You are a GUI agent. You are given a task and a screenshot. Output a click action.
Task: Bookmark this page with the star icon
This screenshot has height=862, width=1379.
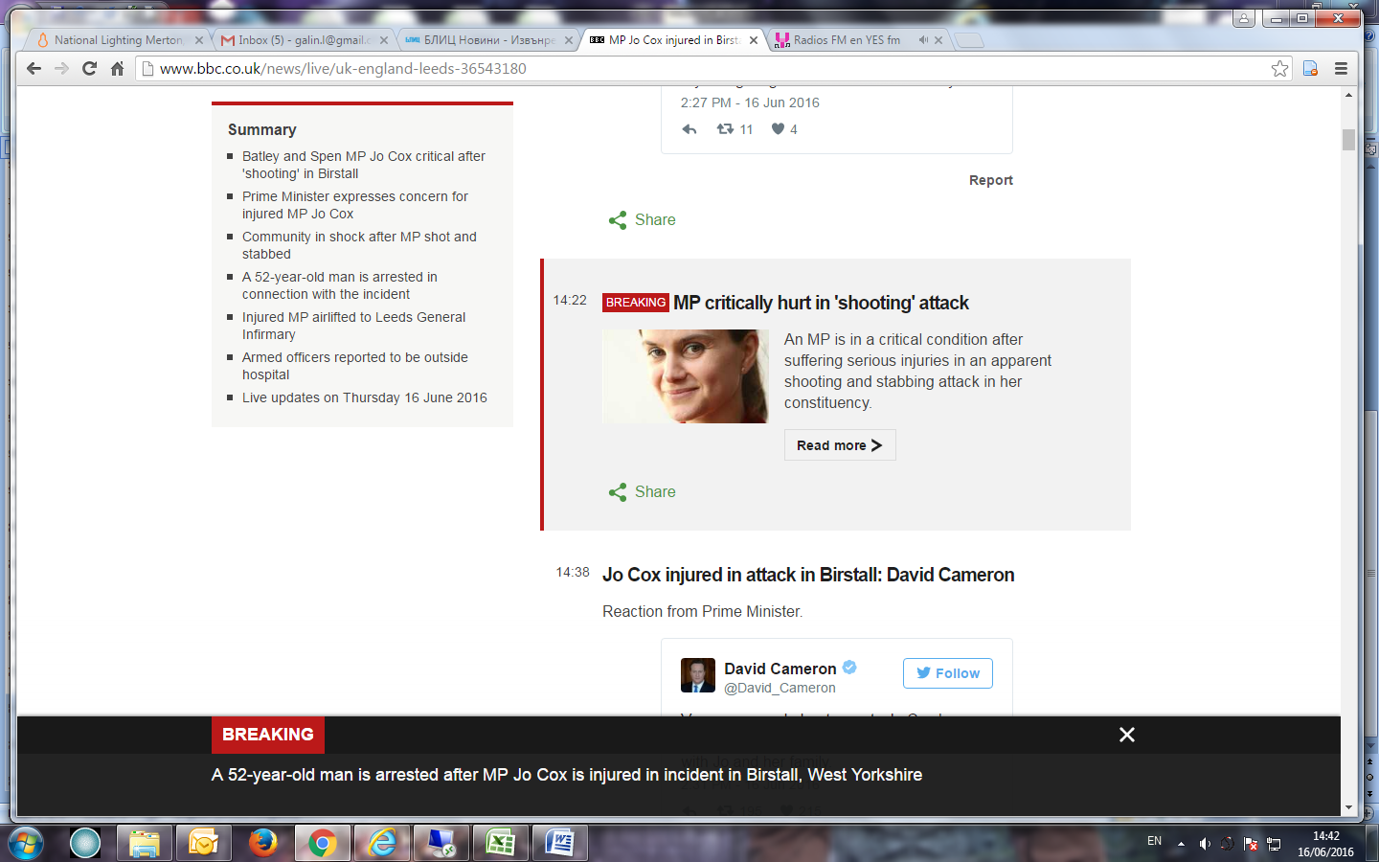pos(1279,68)
